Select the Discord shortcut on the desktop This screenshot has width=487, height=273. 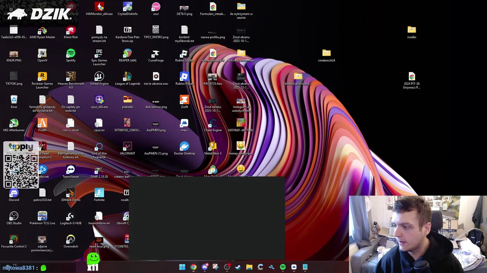pyautogui.click(x=14, y=195)
